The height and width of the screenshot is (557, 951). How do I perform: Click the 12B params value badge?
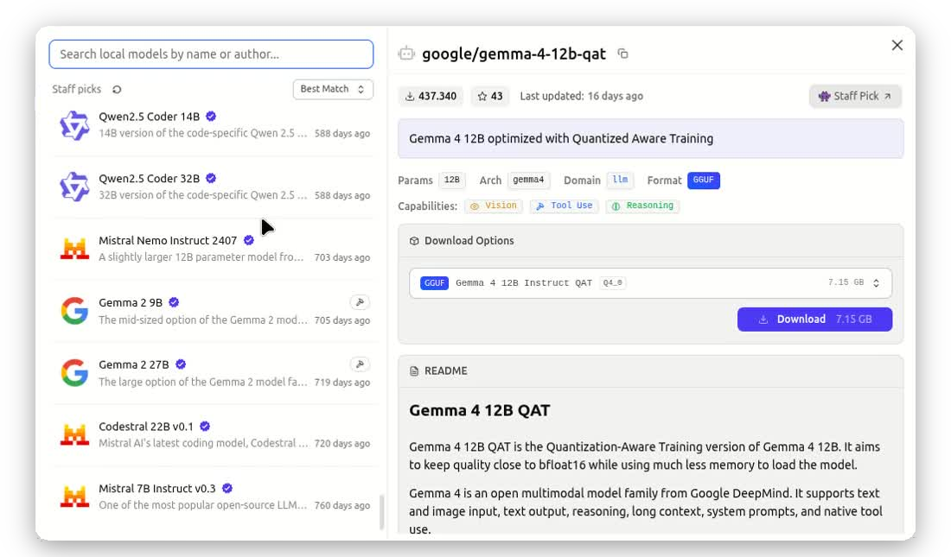pos(452,180)
